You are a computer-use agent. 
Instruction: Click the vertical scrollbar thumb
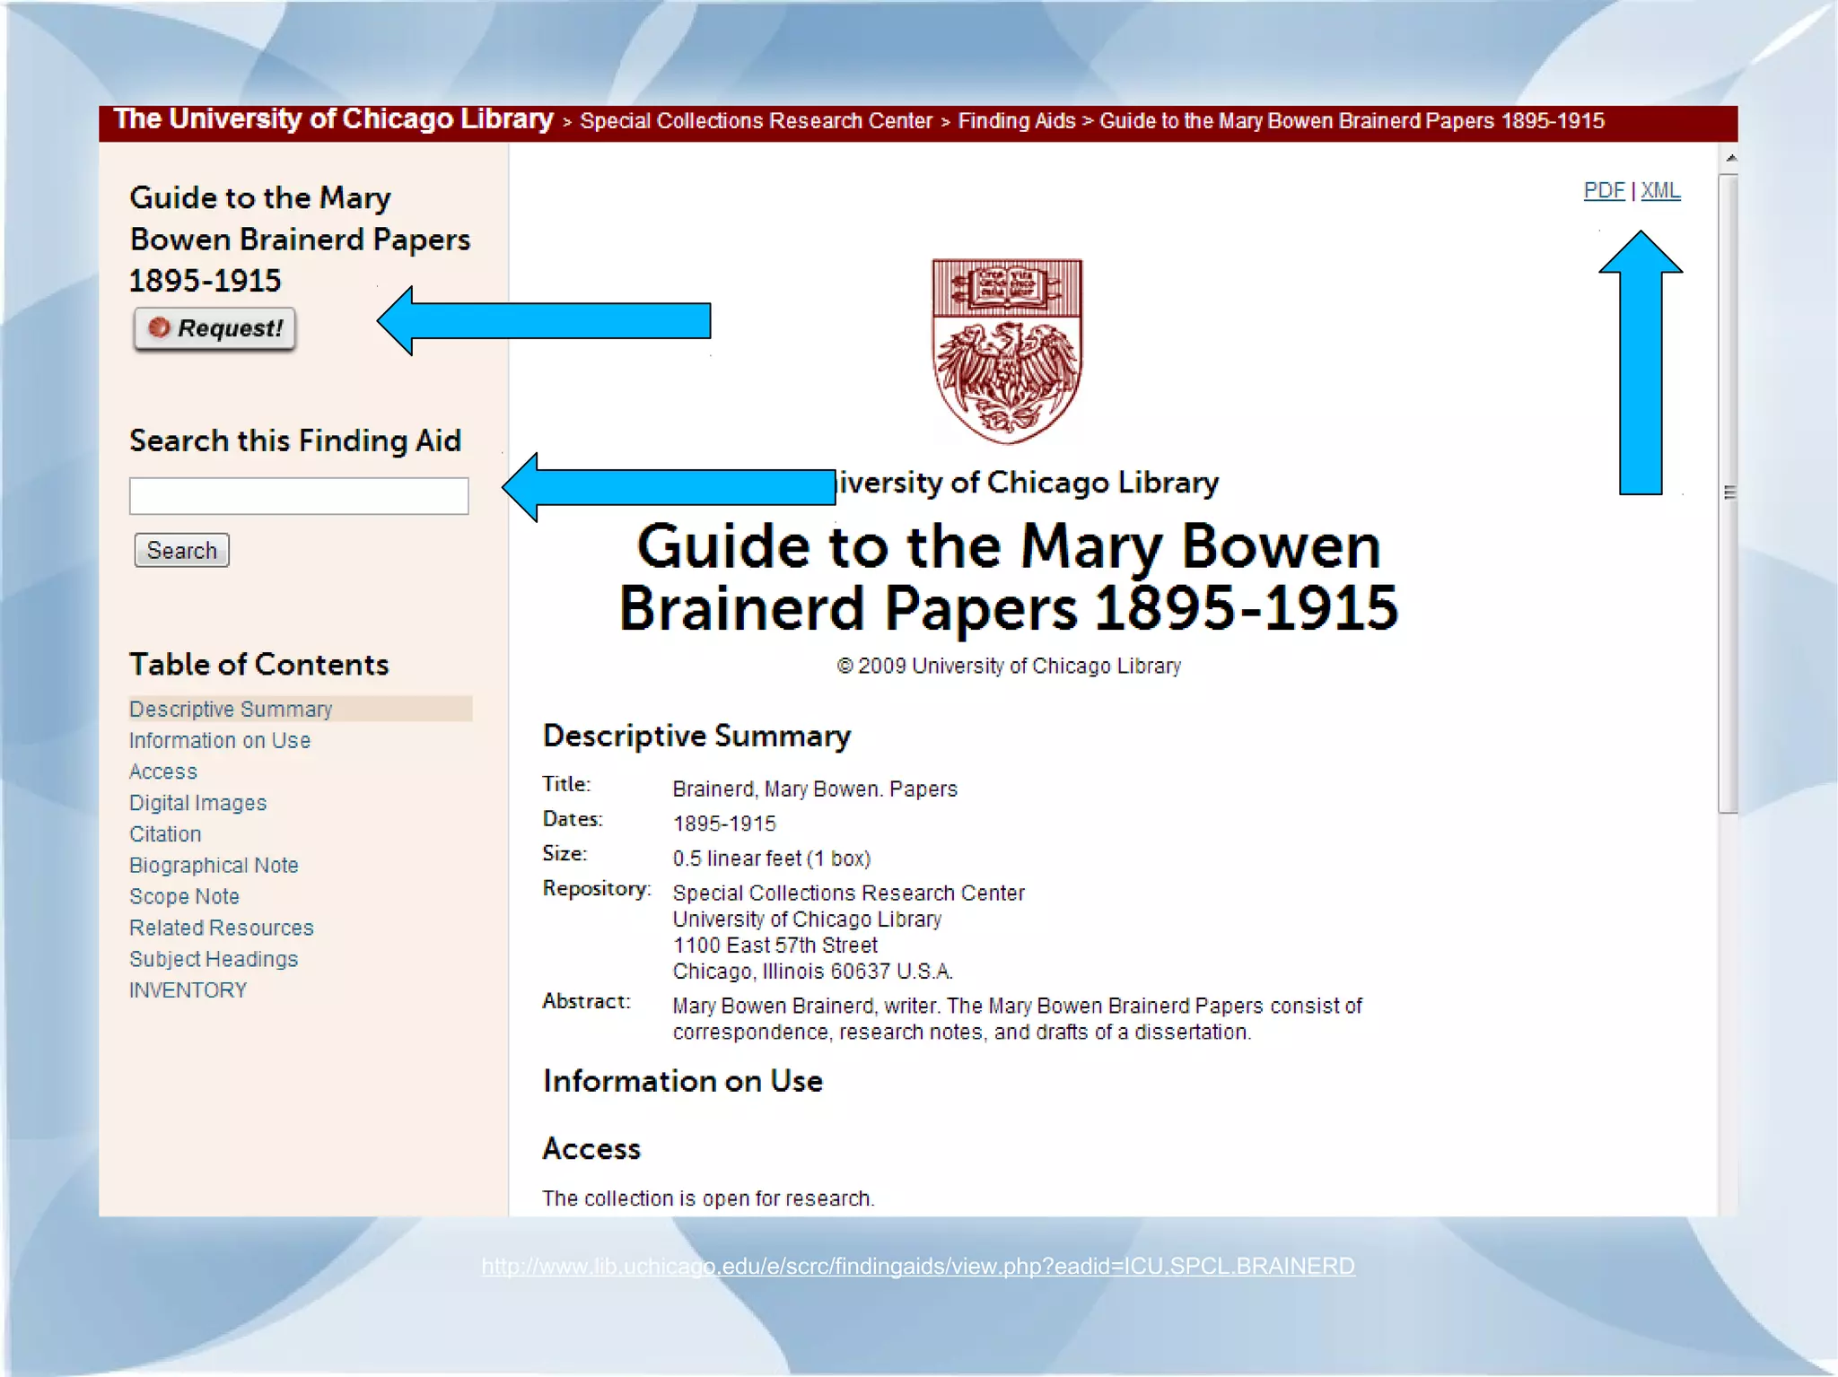[x=1729, y=493]
